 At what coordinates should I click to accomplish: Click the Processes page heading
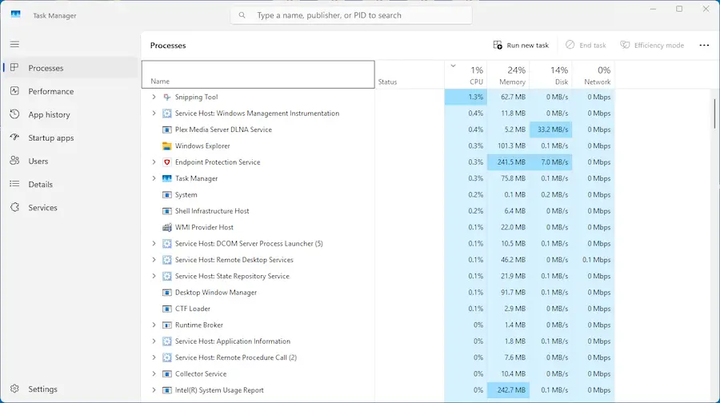168,46
